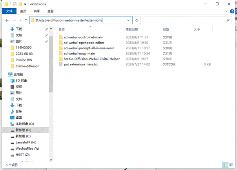This screenshot has height=170, width=237.
Task: Click the Forward navigation arrow
Action: pyautogui.click(x=15, y=20)
